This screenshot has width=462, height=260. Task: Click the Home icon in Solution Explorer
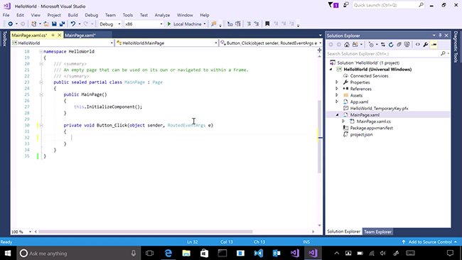(x=347, y=45)
